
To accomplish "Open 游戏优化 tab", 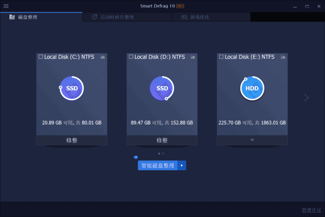I will coord(211,17).
